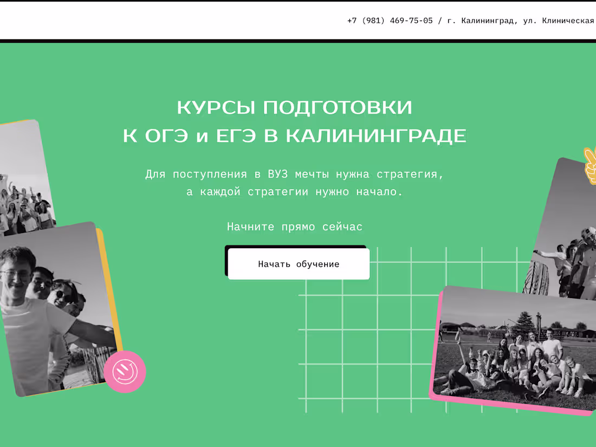
Task: Click the 'Начать обучение' button
Action: tap(299, 264)
